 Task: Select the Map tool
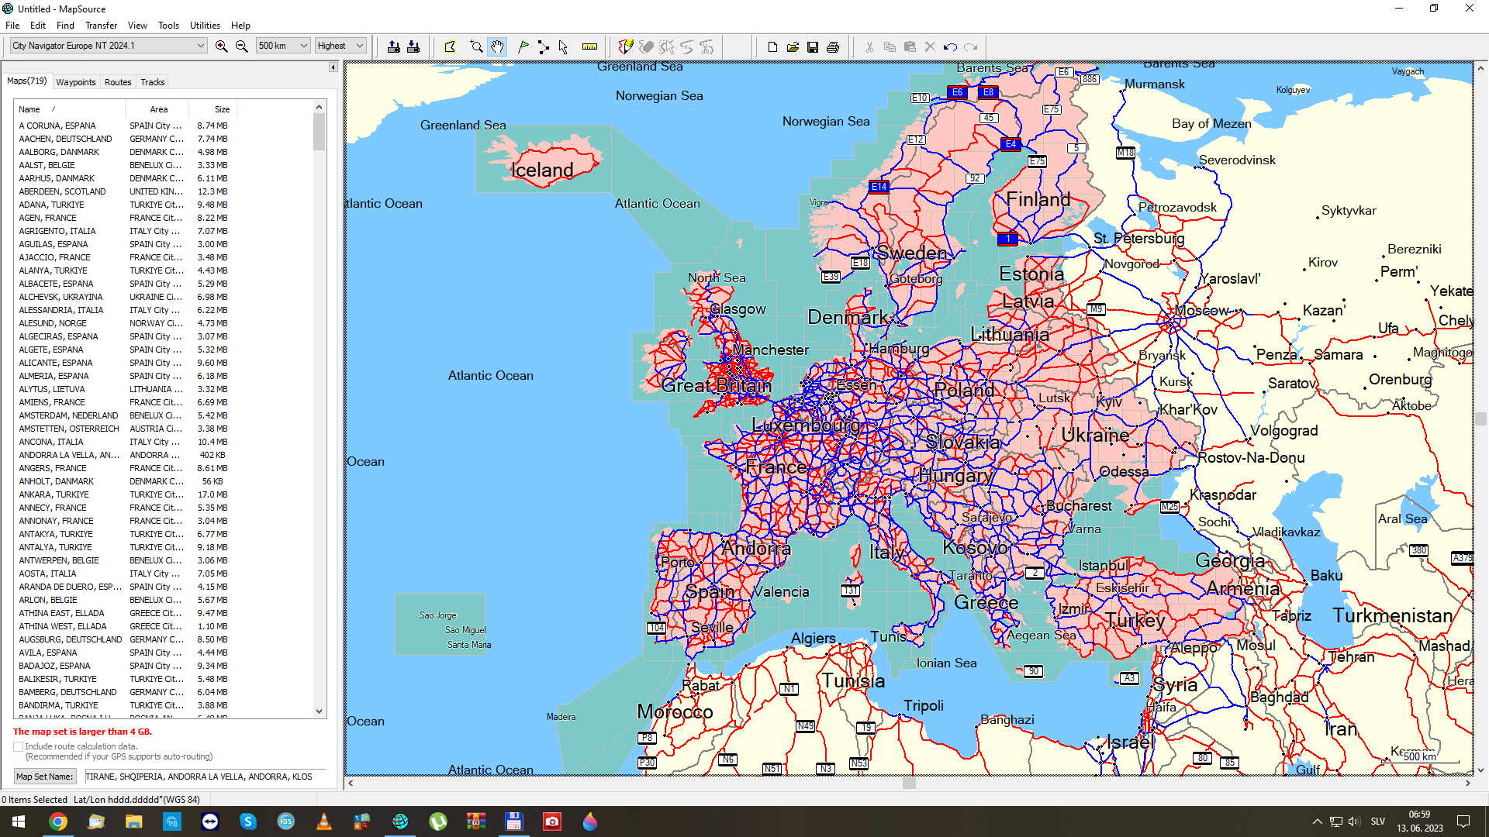coord(450,46)
